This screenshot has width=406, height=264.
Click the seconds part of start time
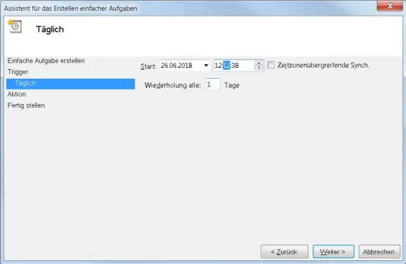[235, 65]
